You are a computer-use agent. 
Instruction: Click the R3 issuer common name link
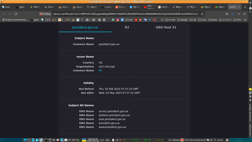[100, 71]
